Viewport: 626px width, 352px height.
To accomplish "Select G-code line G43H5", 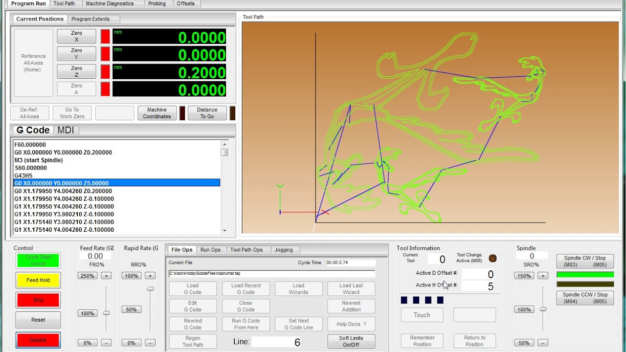I will click(116, 176).
